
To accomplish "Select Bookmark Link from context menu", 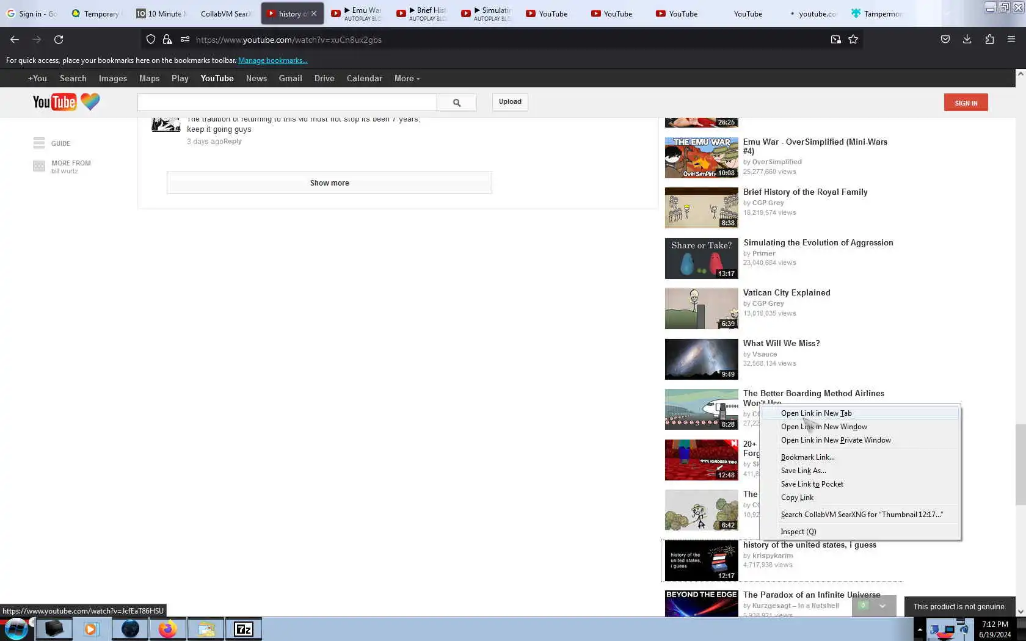I will [x=860, y=457].
